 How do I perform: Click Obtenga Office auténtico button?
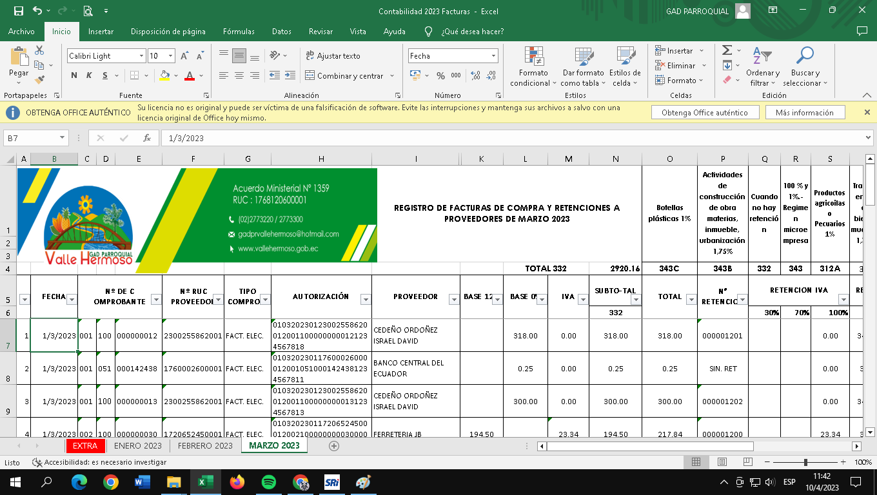point(704,113)
